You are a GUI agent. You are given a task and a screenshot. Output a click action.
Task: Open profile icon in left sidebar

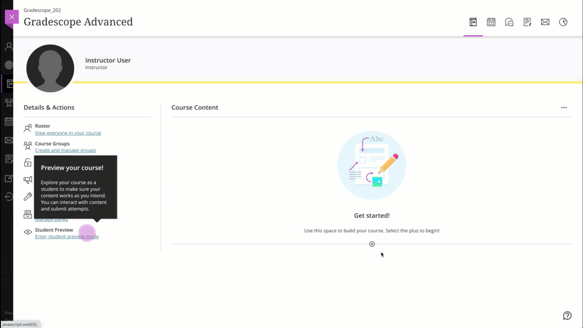coord(9,46)
